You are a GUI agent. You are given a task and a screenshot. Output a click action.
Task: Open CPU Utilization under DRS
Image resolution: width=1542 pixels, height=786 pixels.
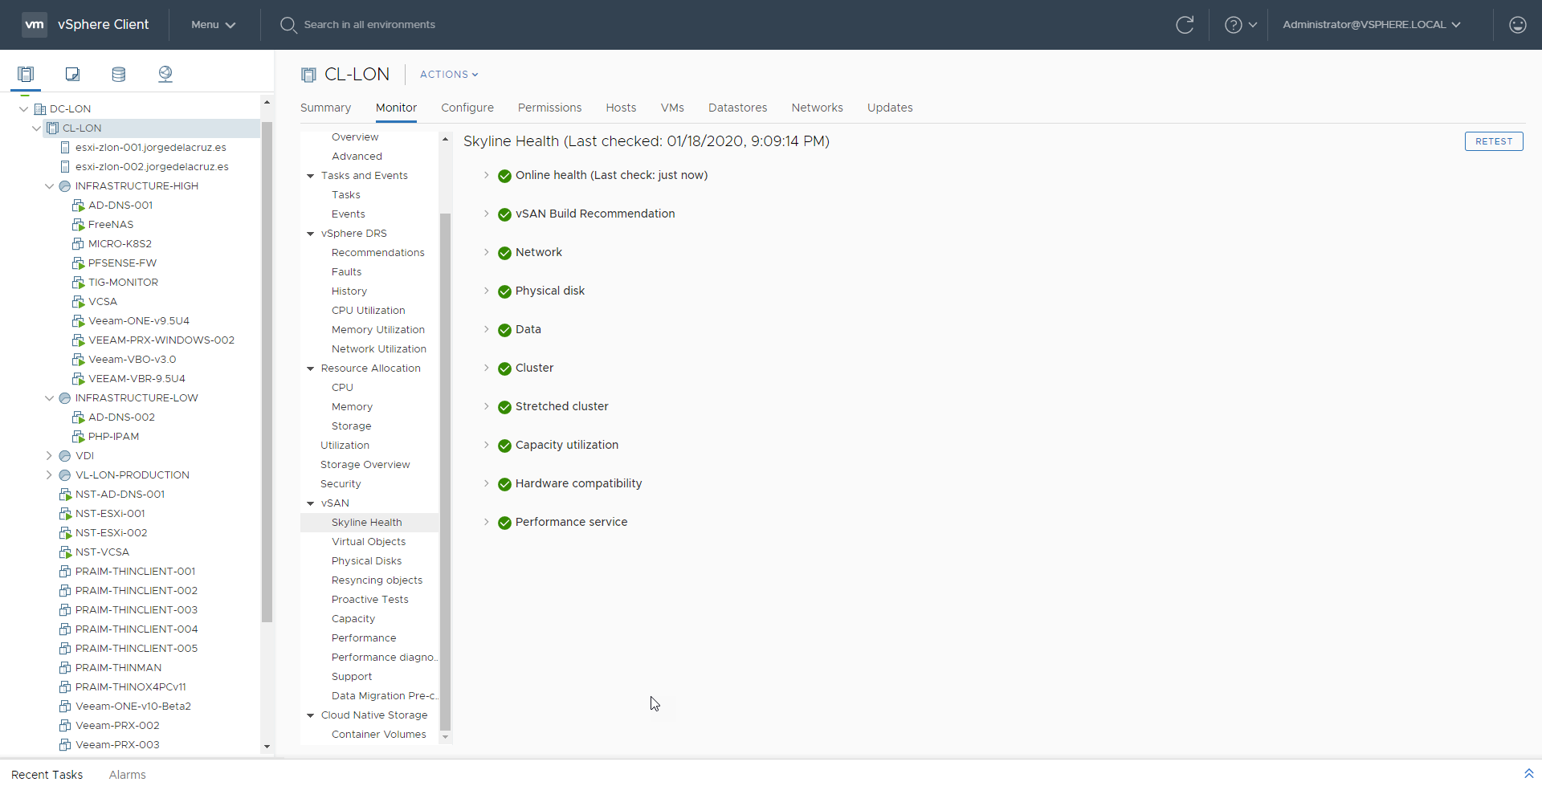click(x=368, y=311)
